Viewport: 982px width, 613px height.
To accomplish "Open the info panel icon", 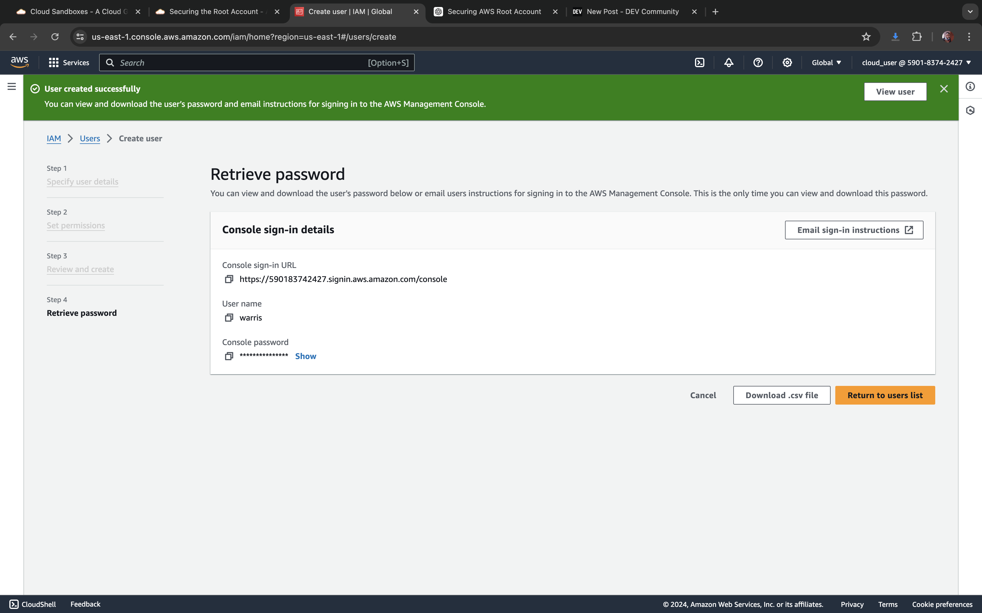I will tap(970, 86).
